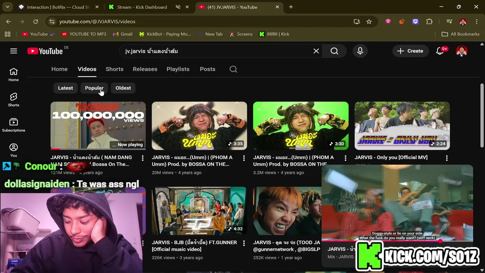The image size is (485, 273).
Task: Open the TOOD JA video thumbnail
Action: point(287,211)
